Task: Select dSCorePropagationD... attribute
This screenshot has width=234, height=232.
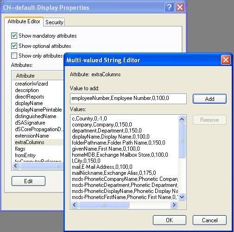Action: pos(39,129)
